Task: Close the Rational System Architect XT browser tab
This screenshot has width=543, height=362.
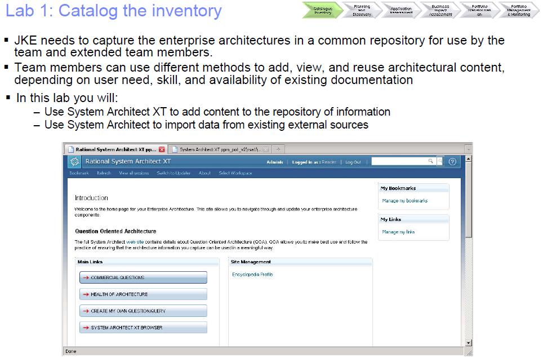Action: click(x=162, y=149)
